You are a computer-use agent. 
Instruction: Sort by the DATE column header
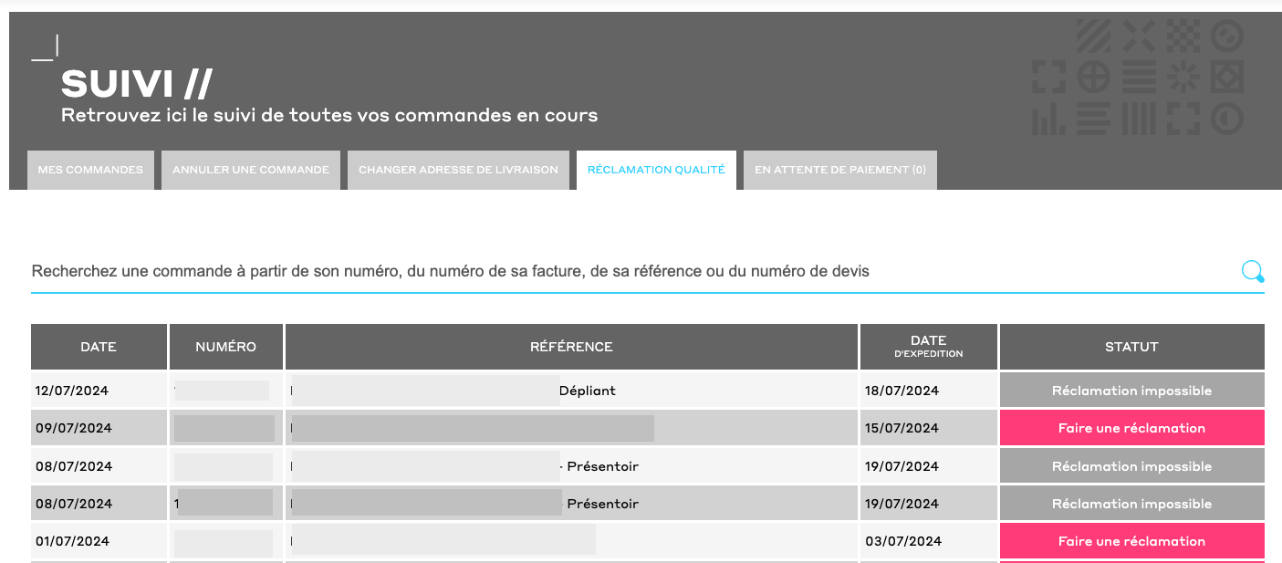[x=99, y=347]
